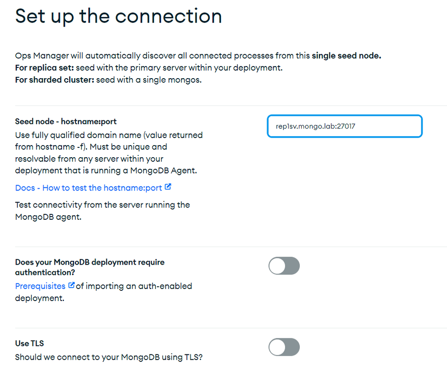Screen dimensions: 447x385
Task: Enable the authentication required toggle
Action: pos(284,266)
